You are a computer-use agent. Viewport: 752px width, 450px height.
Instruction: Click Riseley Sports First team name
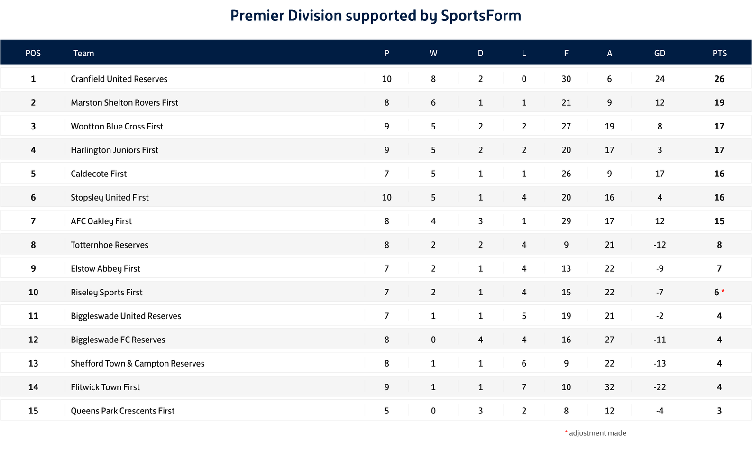tap(106, 292)
